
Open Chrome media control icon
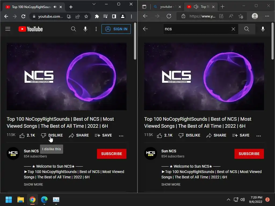[105, 16]
